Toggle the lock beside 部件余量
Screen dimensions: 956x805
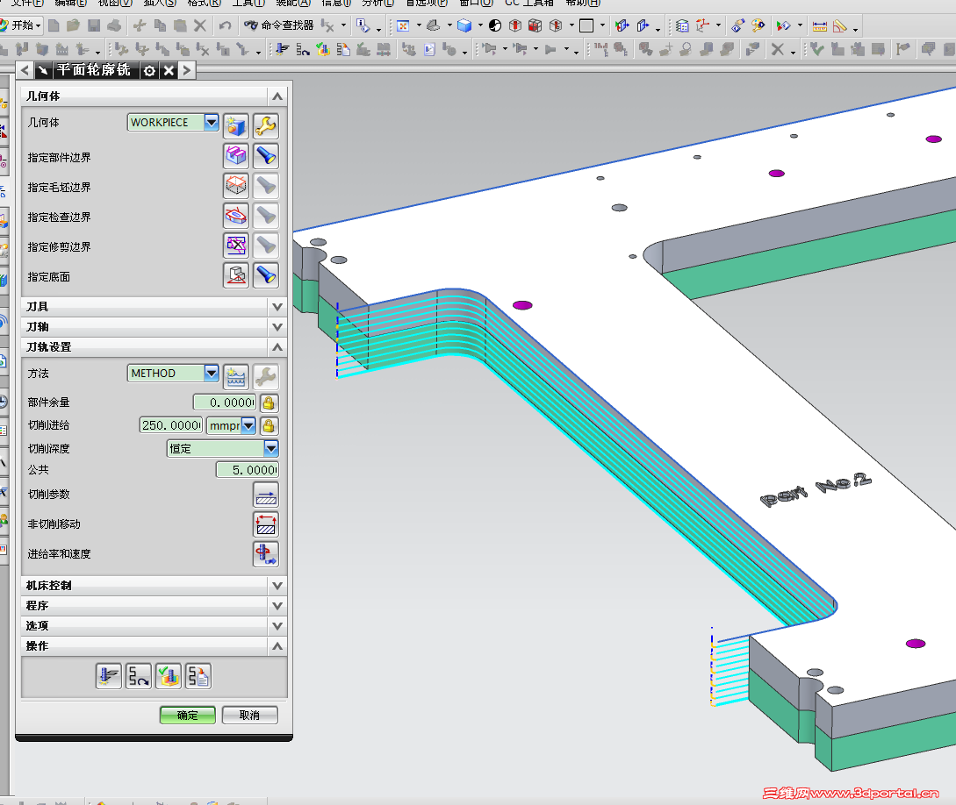tap(269, 402)
